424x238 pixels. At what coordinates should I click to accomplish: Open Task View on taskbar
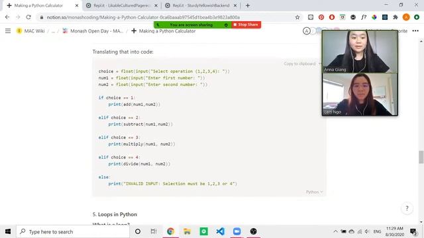pos(154,231)
